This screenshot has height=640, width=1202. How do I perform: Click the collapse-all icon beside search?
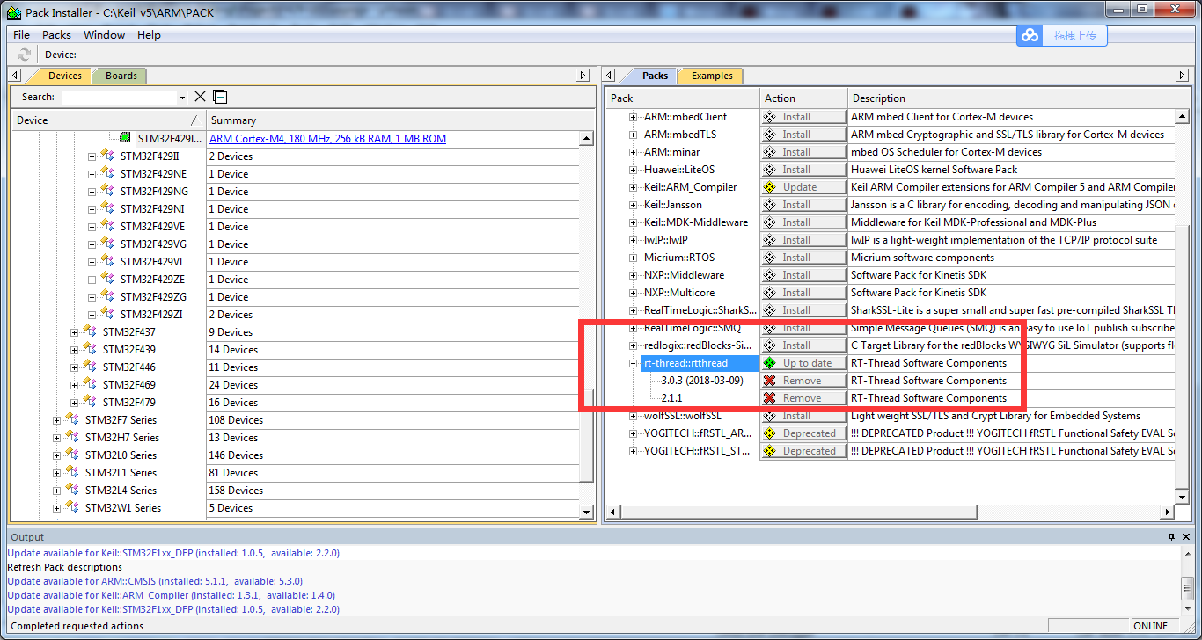pyautogui.click(x=220, y=97)
